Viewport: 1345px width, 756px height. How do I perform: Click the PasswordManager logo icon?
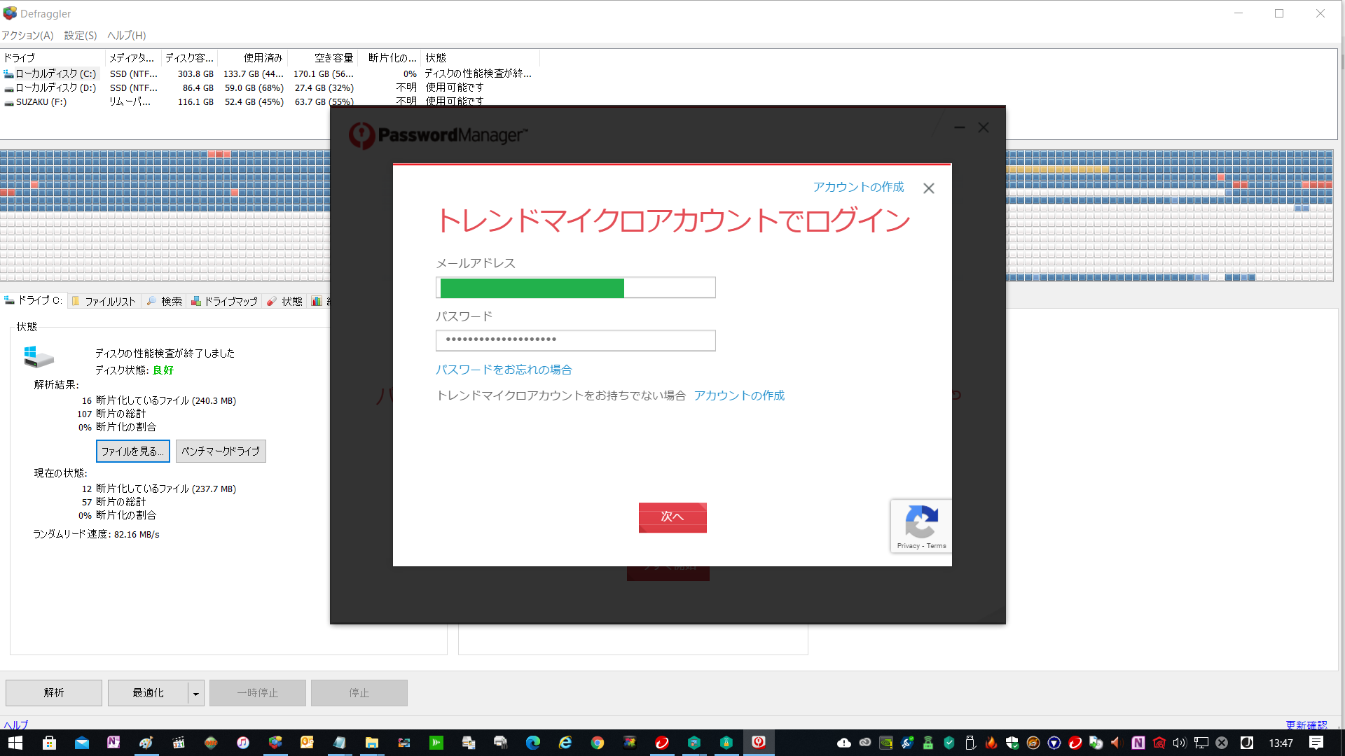coord(362,135)
